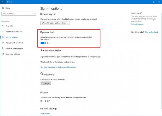Turn off the Dynamic Lock toggle

(x=43, y=43)
